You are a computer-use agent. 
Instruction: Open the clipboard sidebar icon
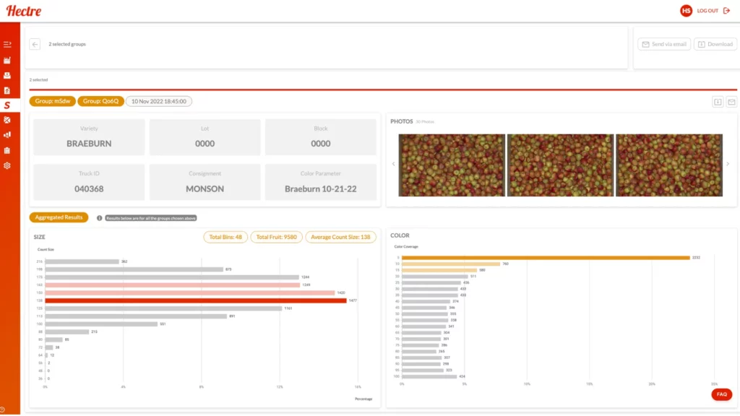pos(7,150)
